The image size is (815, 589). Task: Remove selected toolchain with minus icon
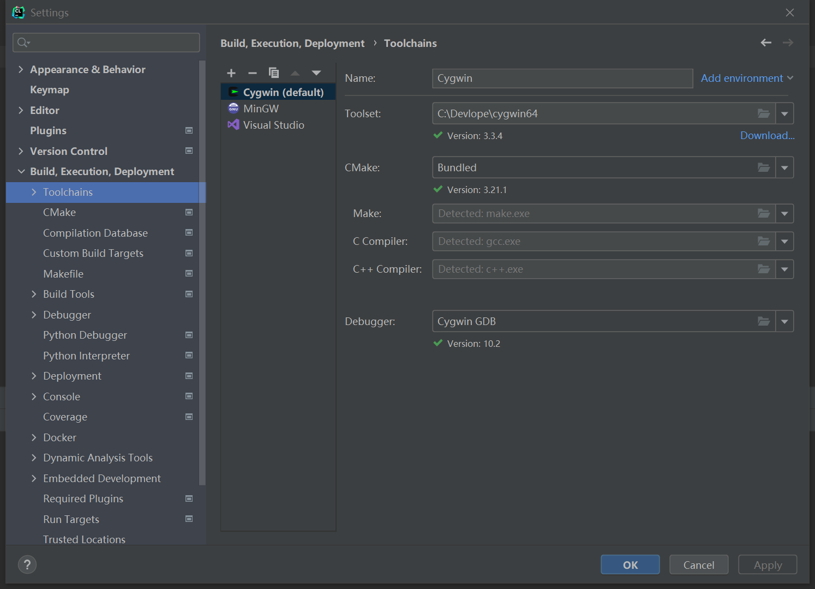click(252, 73)
